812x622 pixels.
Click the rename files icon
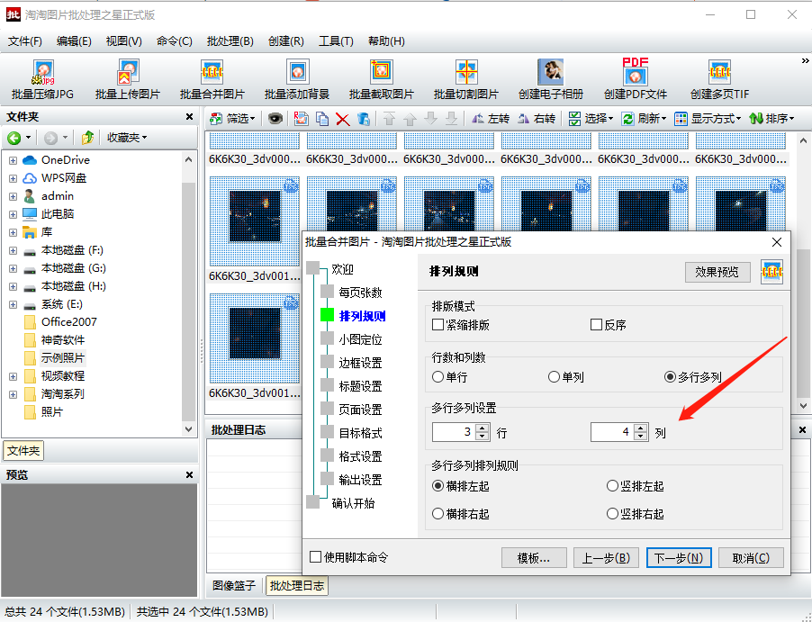[x=301, y=119]
